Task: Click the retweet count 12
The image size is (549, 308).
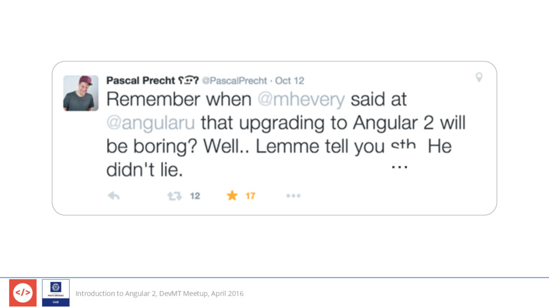Action: pyautogui.click(x=195, y=196)
